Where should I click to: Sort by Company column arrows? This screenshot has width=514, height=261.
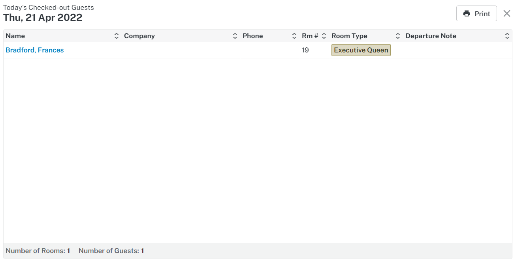pyautogui.click(x=235, y=36)
